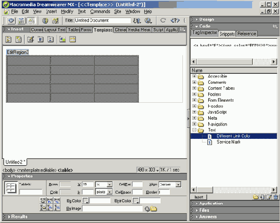
Task: Click the document Title input field
Action: pyautogui.click(x=103, y=21)
